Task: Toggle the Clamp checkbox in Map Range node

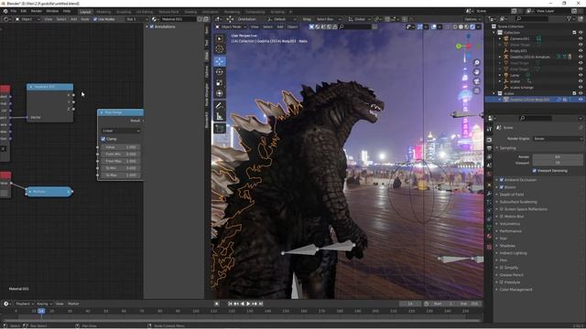Action: 103,139
